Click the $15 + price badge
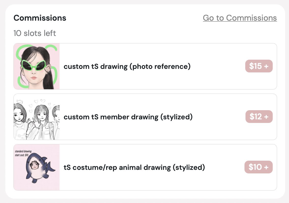This screenshot has width=289, height=203. point(259,66)
